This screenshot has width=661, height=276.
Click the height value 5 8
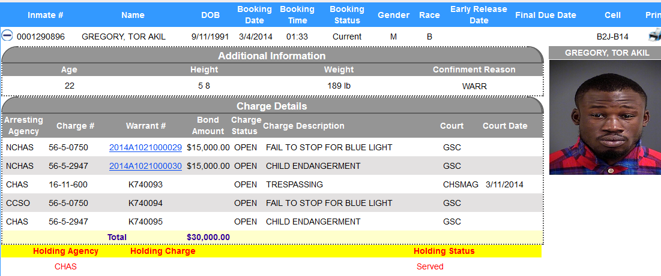[204, 86]
